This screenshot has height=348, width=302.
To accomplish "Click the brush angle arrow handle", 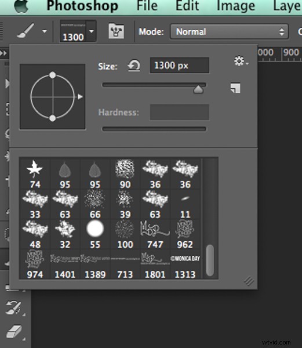I will click(80, 97).
